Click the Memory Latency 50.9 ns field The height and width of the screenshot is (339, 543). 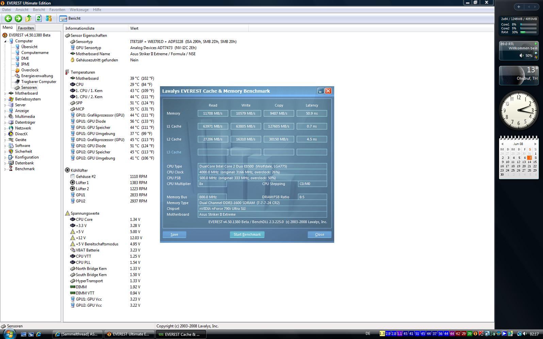(x=312, y=113)
